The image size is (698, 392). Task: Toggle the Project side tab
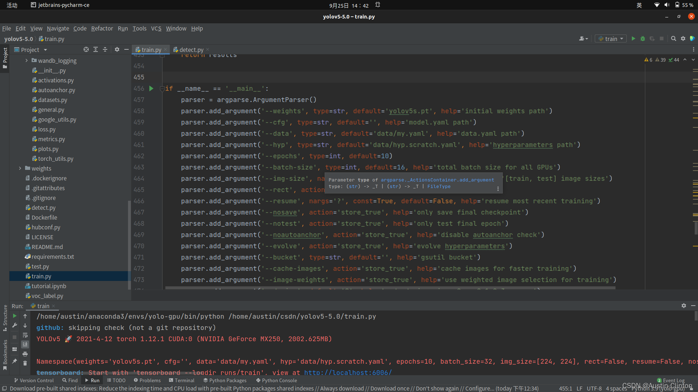pos(5,58)
